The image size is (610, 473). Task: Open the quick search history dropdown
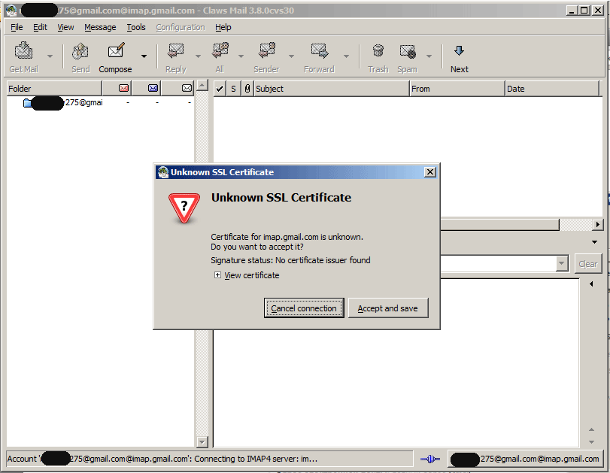point(561,263)
